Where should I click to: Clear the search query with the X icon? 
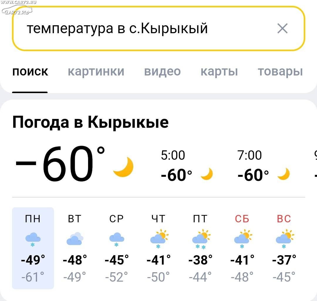[x=282, y=28]
